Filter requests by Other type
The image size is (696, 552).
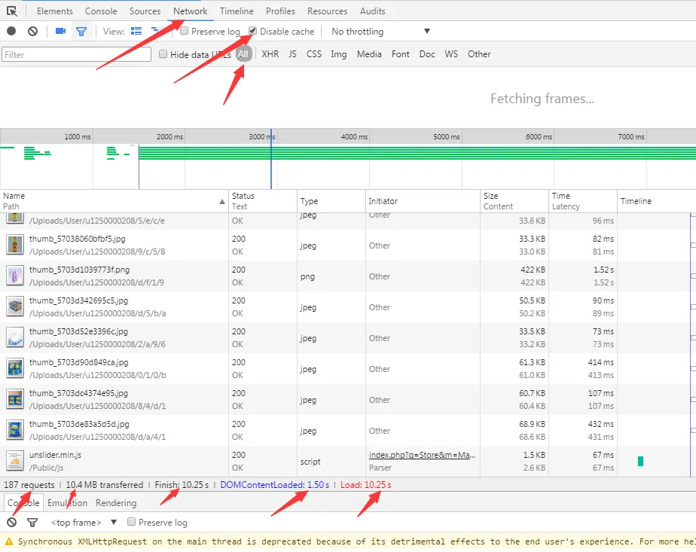[x=479, y=54]
